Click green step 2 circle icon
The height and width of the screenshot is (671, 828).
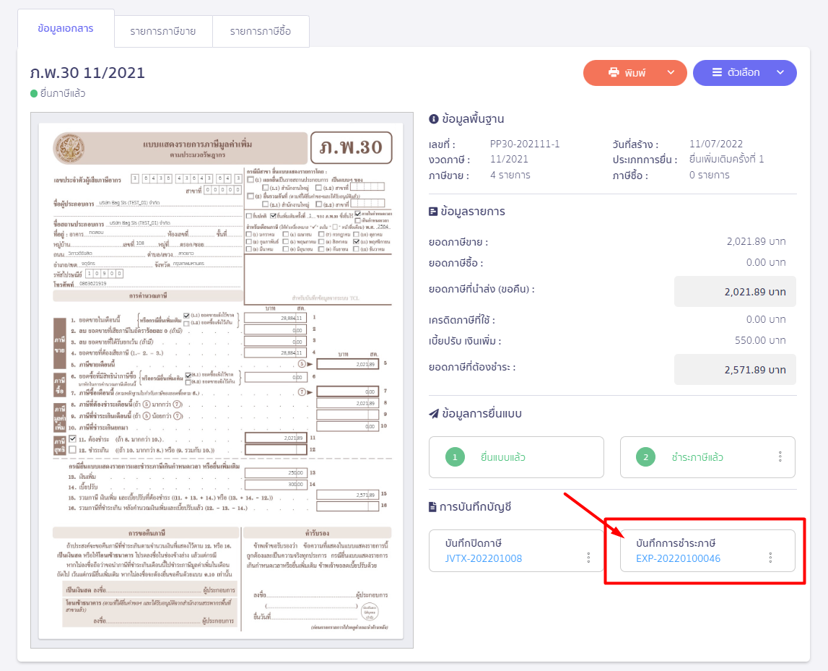pyautogui.click(x=646, y=457)
